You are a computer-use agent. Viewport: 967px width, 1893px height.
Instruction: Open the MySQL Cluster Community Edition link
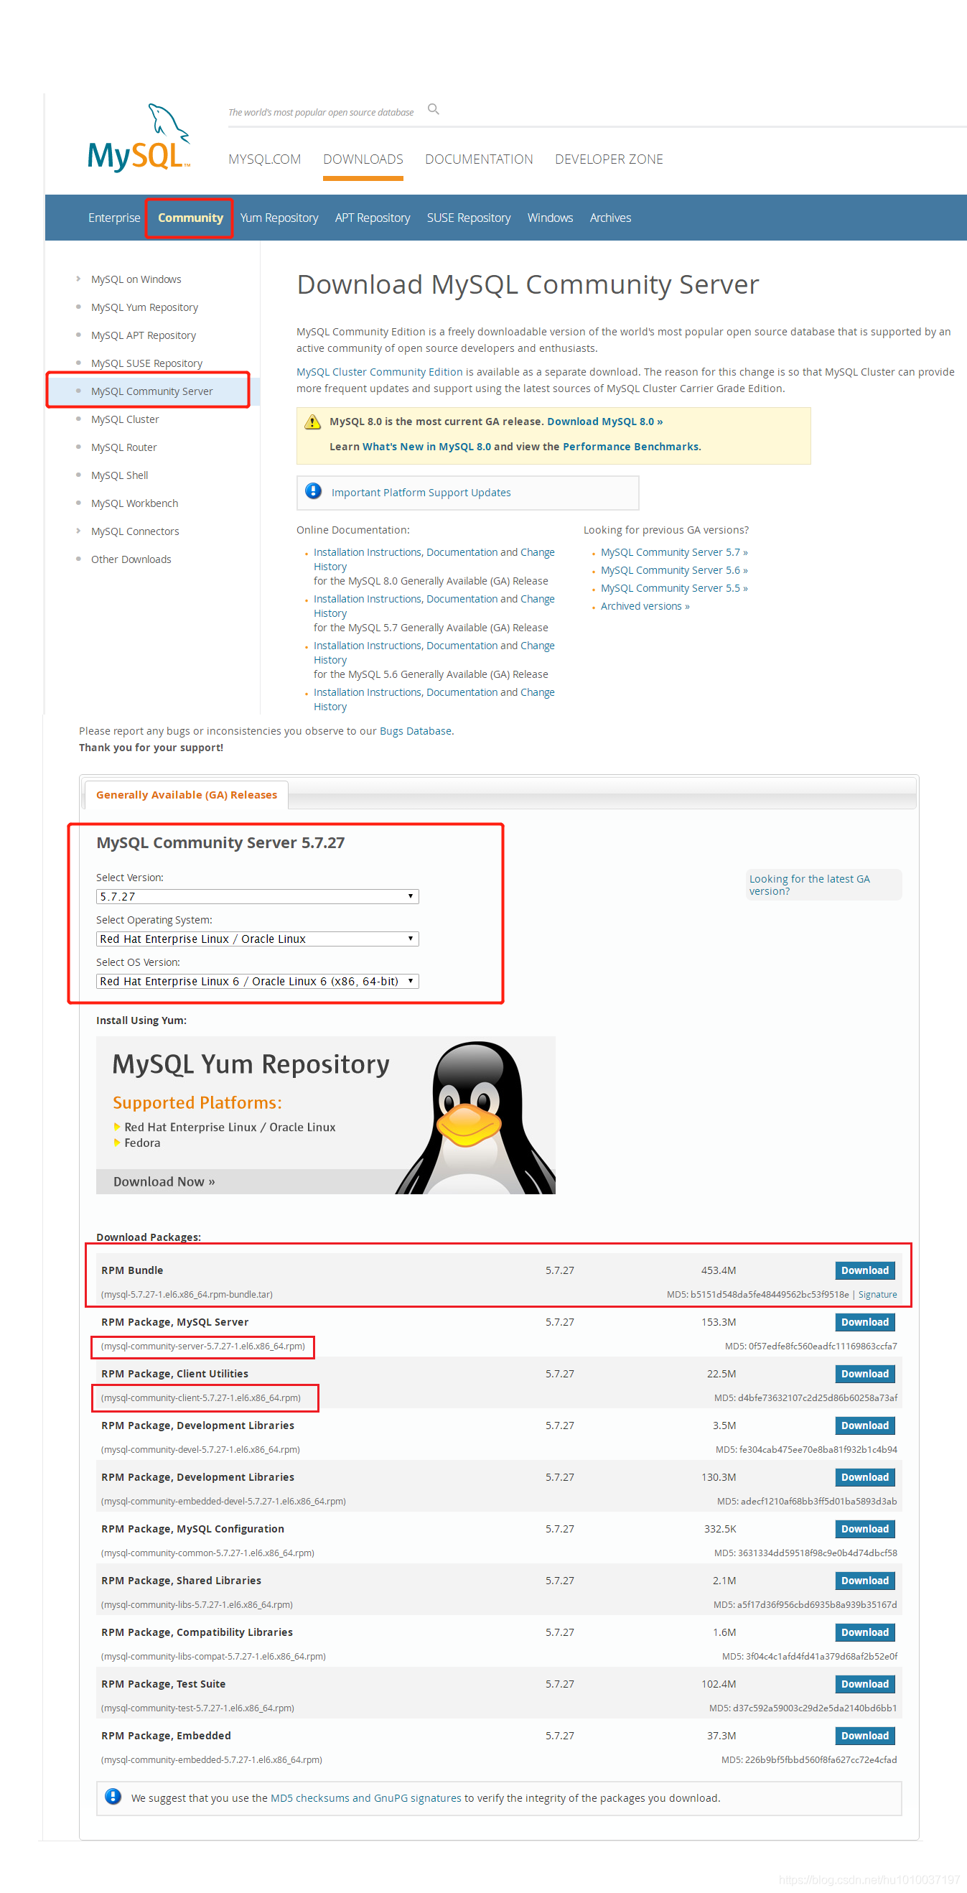click(380, 372)
